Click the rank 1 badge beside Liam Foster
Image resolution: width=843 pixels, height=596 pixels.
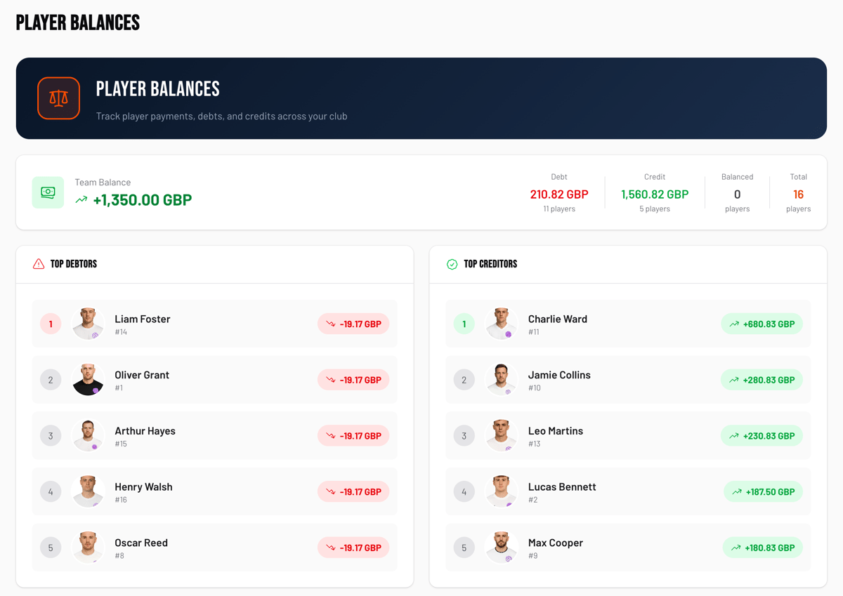point(51,324)
